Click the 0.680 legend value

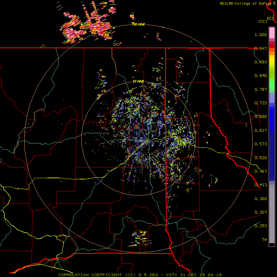(261, 117)
